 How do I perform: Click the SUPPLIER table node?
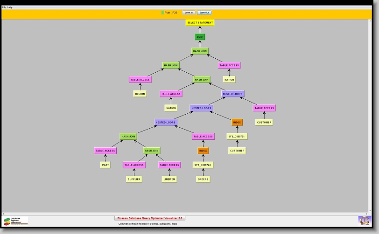[x=133, y=179]
